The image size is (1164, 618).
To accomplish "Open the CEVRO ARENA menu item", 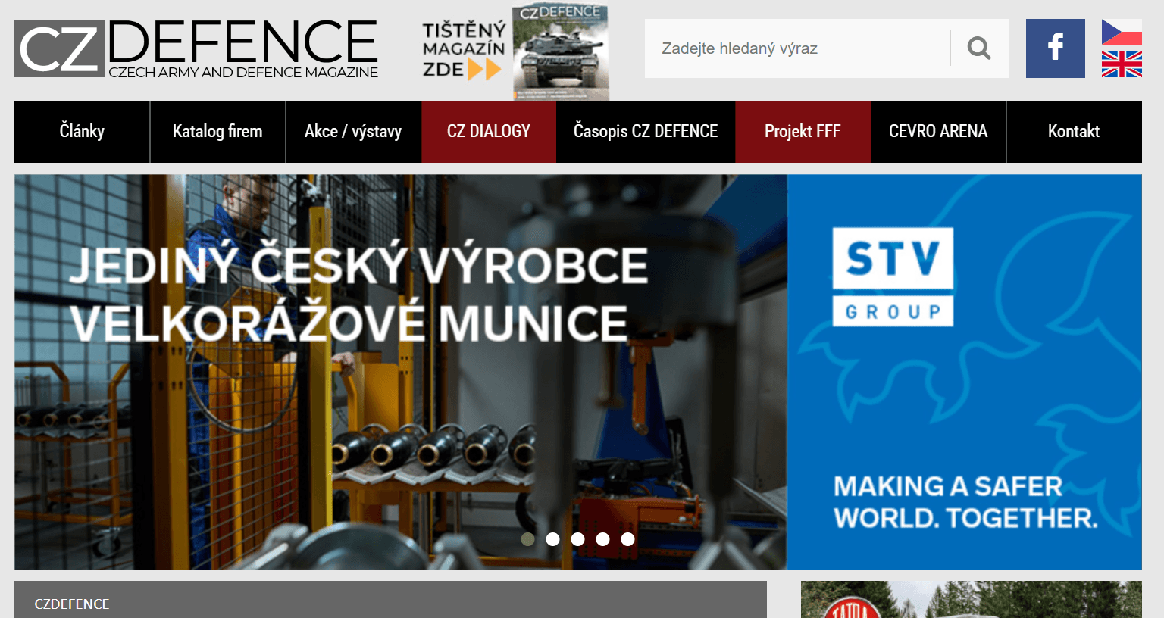I will [938, 132].
